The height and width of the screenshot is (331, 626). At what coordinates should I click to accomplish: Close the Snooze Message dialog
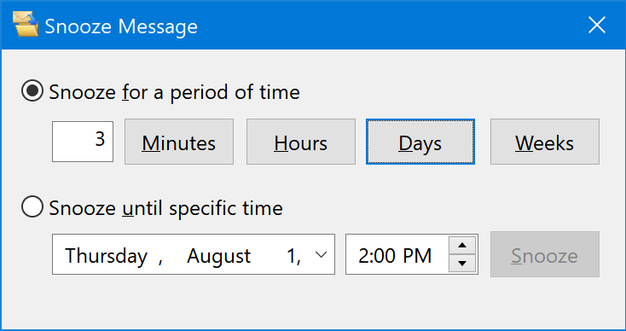tap(597, 26)
